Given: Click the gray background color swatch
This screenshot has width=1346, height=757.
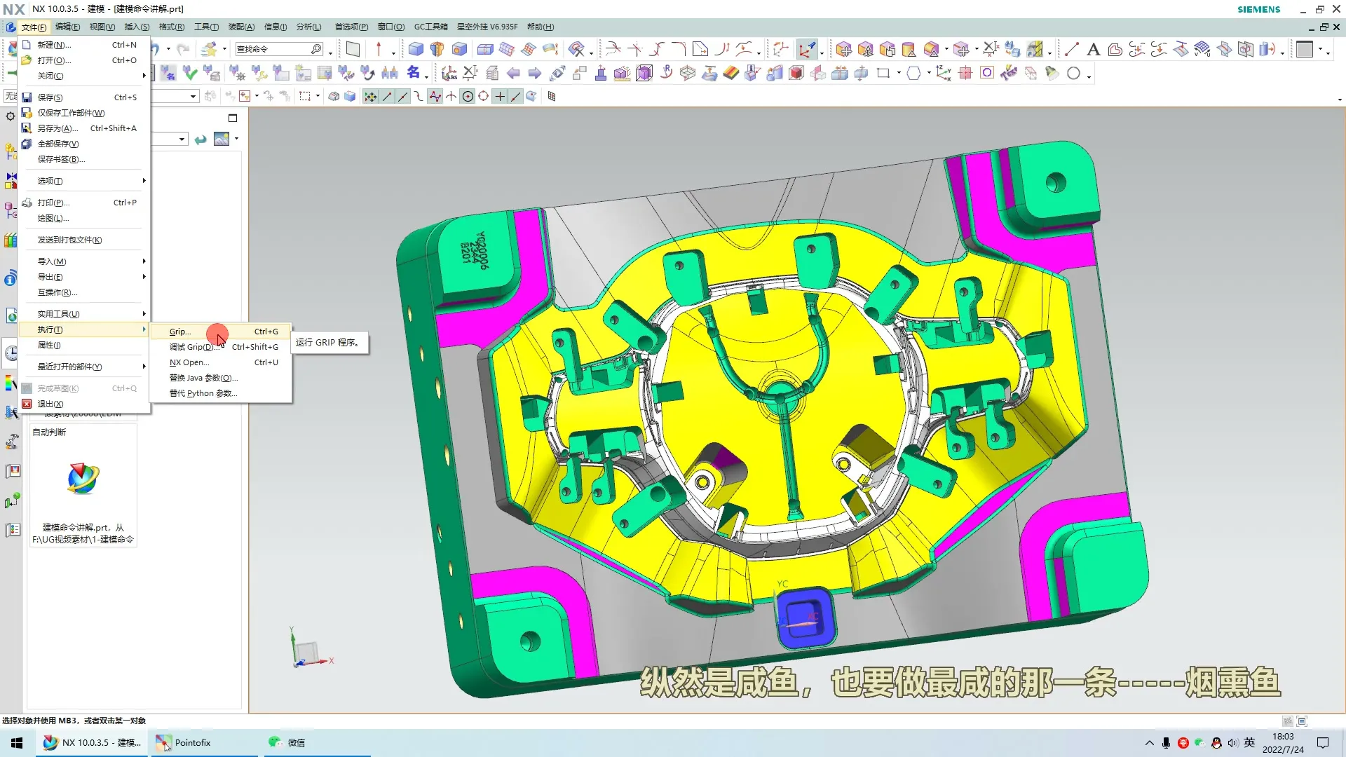Looking at the screenshot, I should tap(1304, 50).
